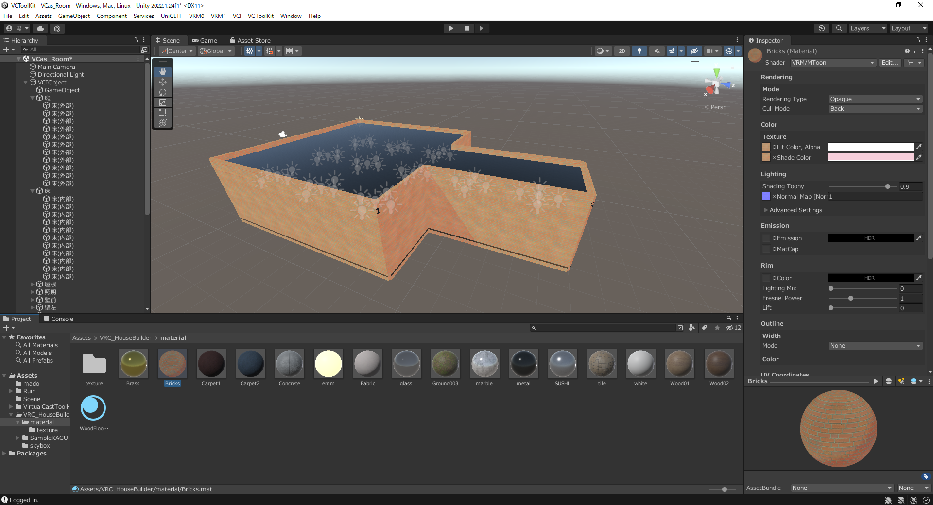Open the Account icon in toolbar

(x=17, y=28)
